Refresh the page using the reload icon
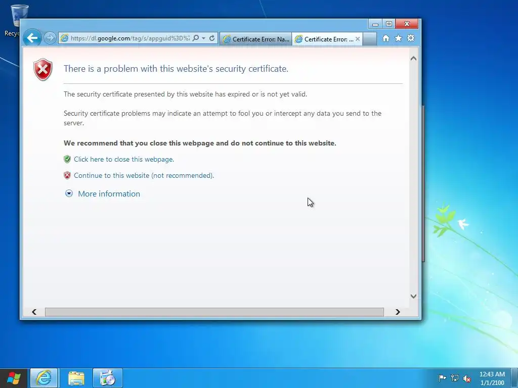This screenshot has height=388, width=518. pyautogui.click(x=212, y=38)
